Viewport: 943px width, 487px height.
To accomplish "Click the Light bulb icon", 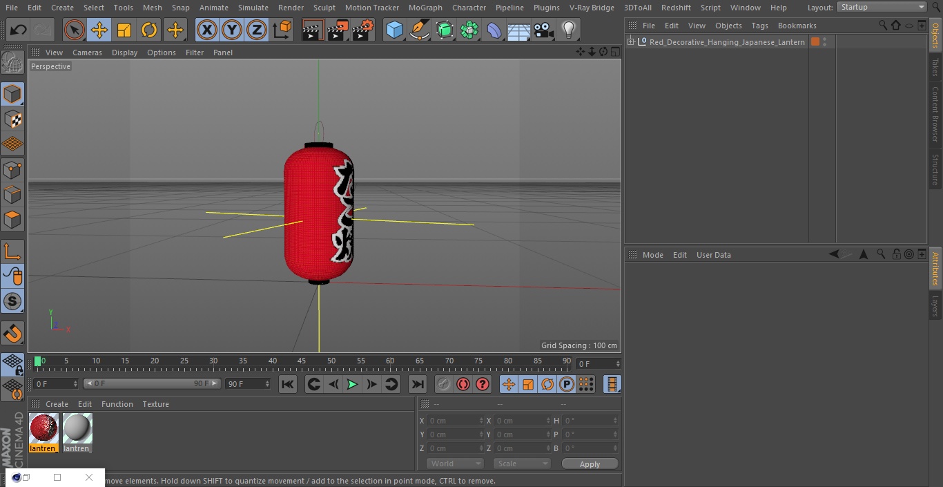I will [568, 30].
